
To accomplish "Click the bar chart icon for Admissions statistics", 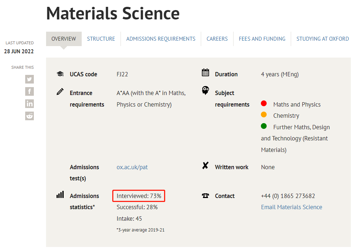I will pyautogui.click(x=60, y=195).
